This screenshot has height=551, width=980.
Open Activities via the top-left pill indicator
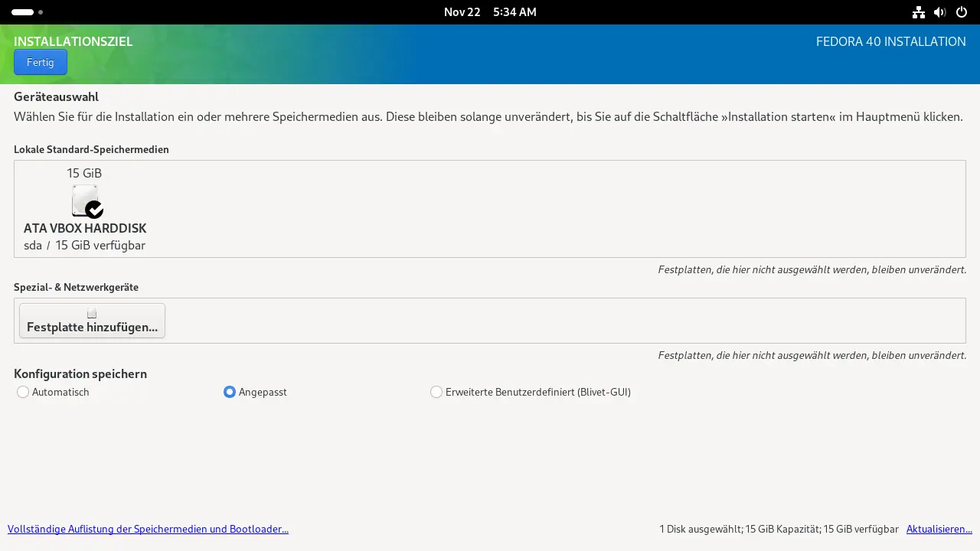tap(22, 12)
